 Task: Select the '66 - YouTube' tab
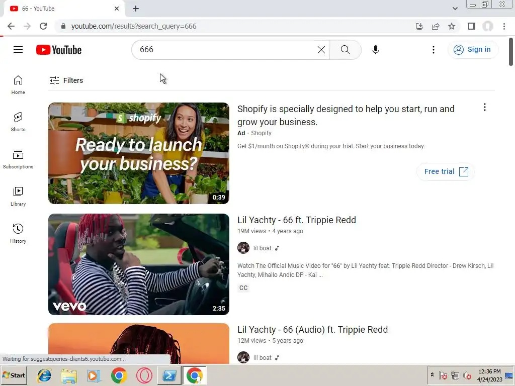coord(64,9)
